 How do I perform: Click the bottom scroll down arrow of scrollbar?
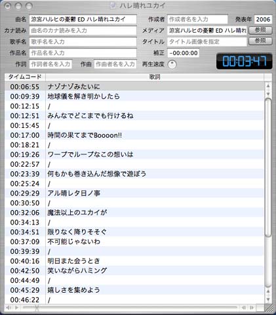(x=268, y=299)
